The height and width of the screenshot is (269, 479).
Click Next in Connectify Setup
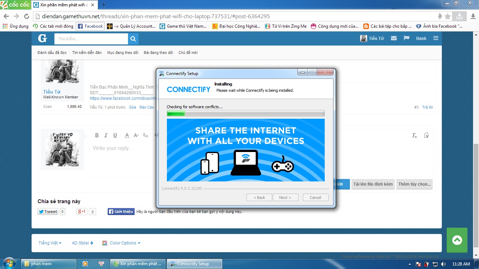(x=285, y=198)
